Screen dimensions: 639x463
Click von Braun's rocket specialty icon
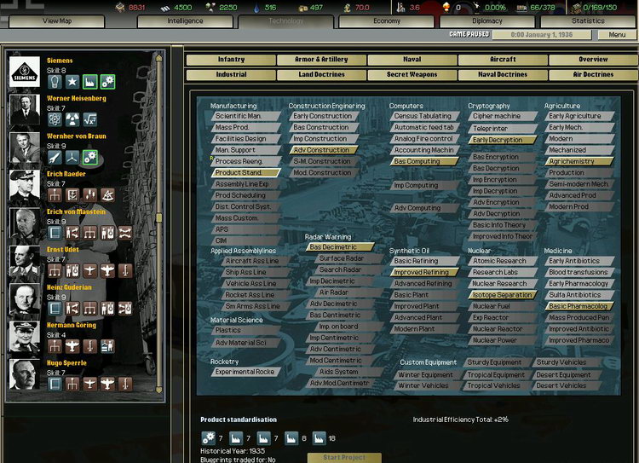pos(55,157)
